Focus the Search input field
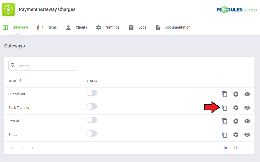Image resolution: width=260 pixels, height=162 pixels. coord(43,66)
